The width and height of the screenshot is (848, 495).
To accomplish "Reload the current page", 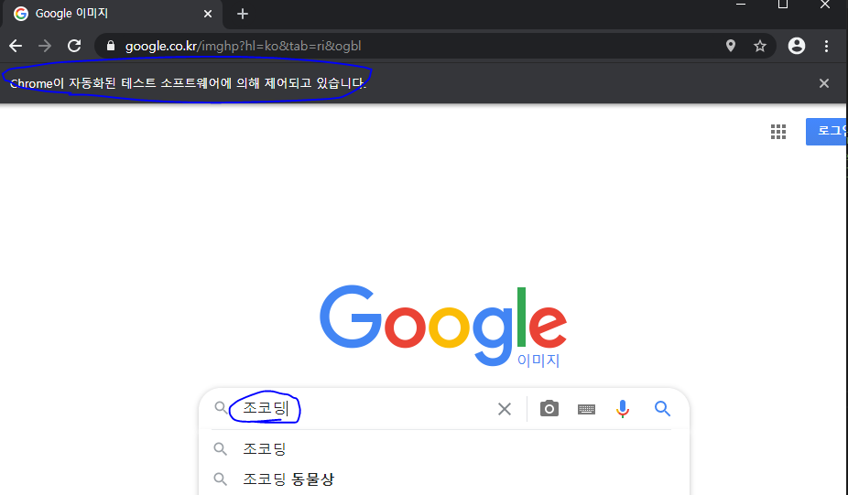I will (74, 46).
